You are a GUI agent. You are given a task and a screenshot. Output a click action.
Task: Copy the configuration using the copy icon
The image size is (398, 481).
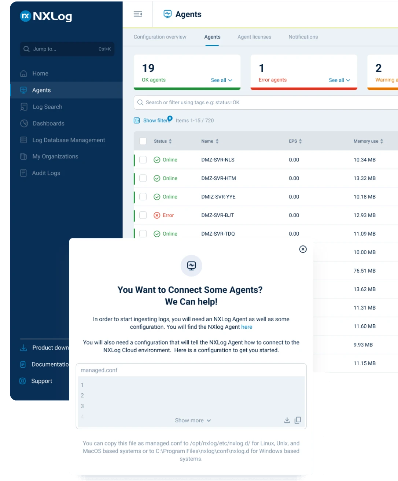coord(298,420)
